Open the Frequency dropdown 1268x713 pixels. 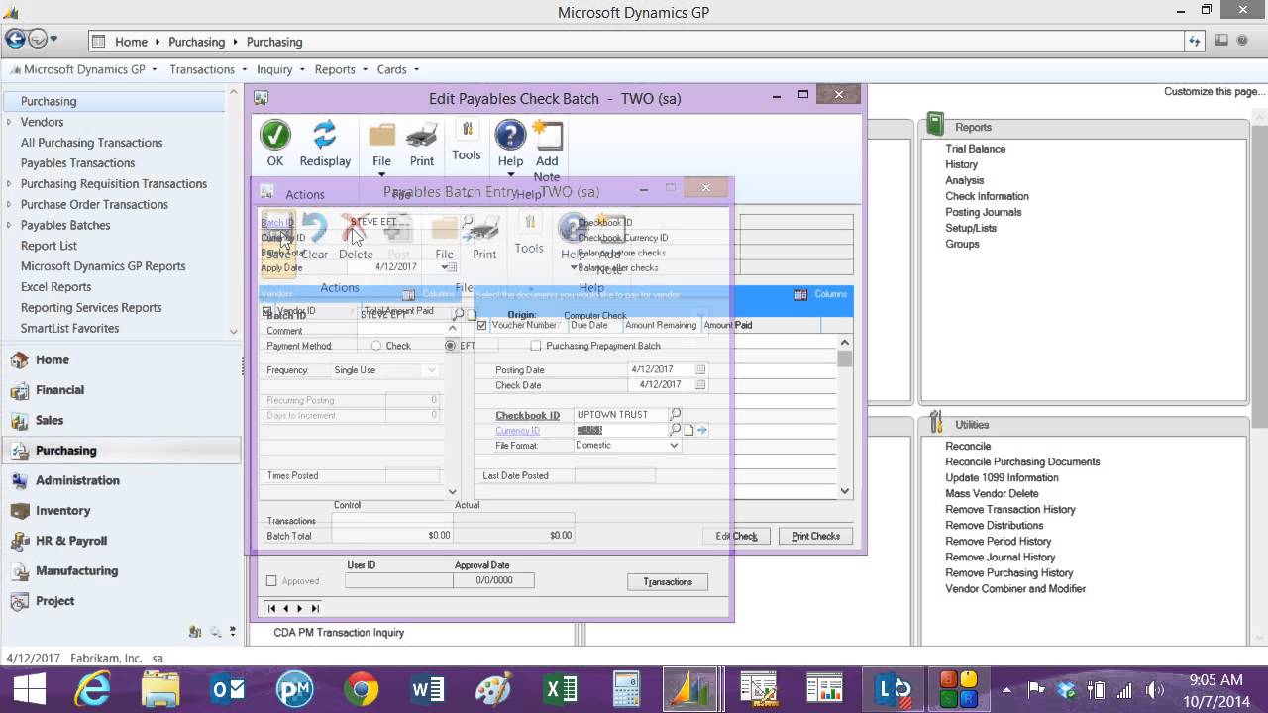(431, 370)
